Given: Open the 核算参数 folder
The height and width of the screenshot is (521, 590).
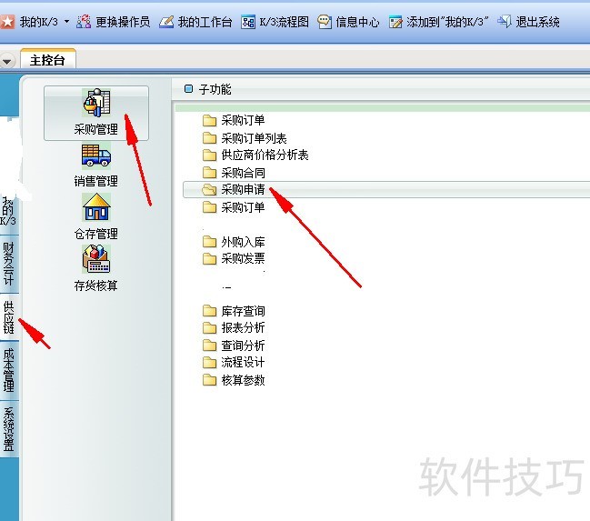Looking at the screenshot, I should pyautogui.click(x=242, y=380).
